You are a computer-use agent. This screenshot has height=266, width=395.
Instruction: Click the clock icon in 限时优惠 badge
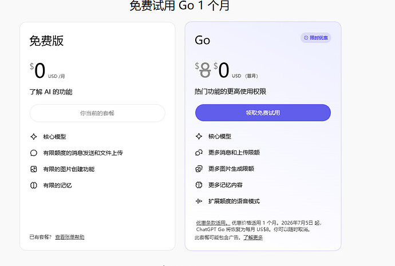click(x=306, y=38)
